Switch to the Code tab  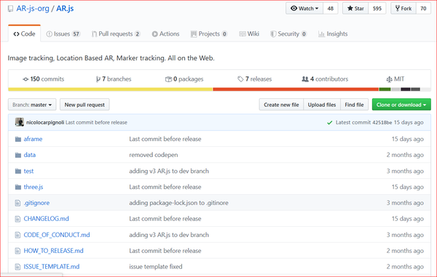(24, 33)
